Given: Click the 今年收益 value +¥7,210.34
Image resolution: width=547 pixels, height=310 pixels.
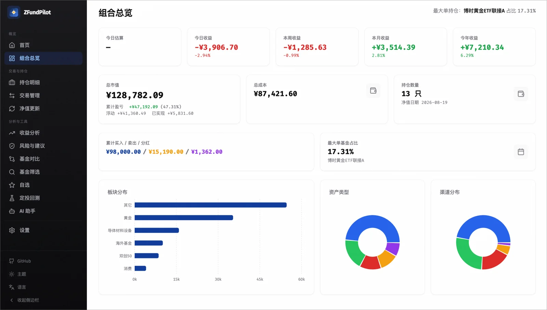Looking at the screenshot, I should coord(482,48).
